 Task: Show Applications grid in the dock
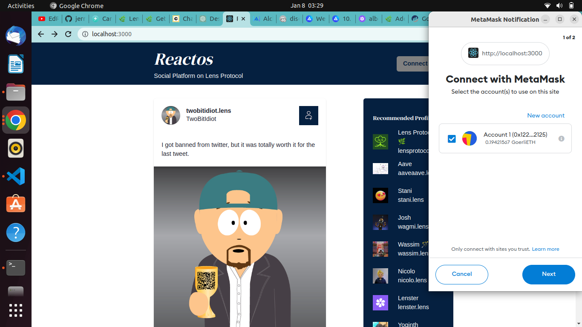point(16,310)
